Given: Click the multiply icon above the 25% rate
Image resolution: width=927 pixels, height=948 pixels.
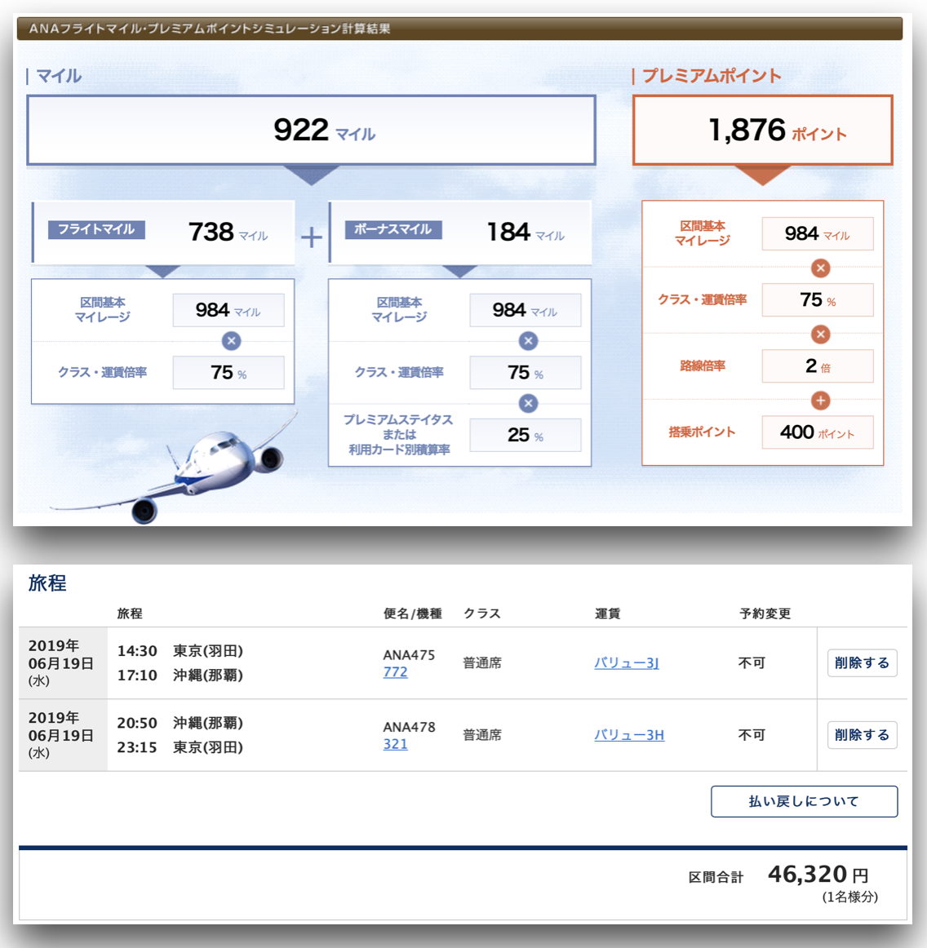Looking at the screenshot, I should pos(528,403).
